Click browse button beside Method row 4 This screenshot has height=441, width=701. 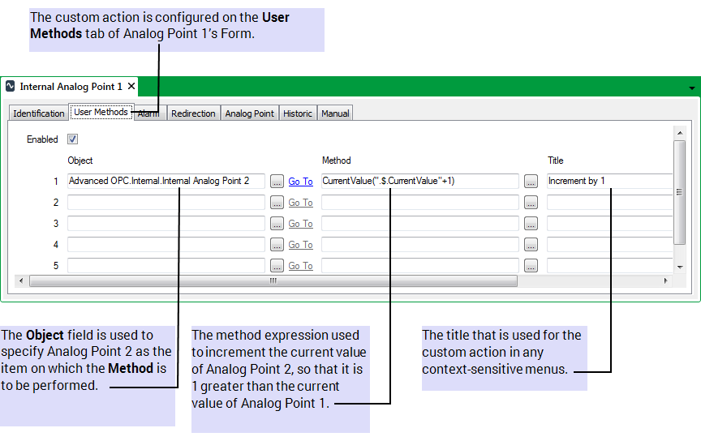tap(531, 245)
